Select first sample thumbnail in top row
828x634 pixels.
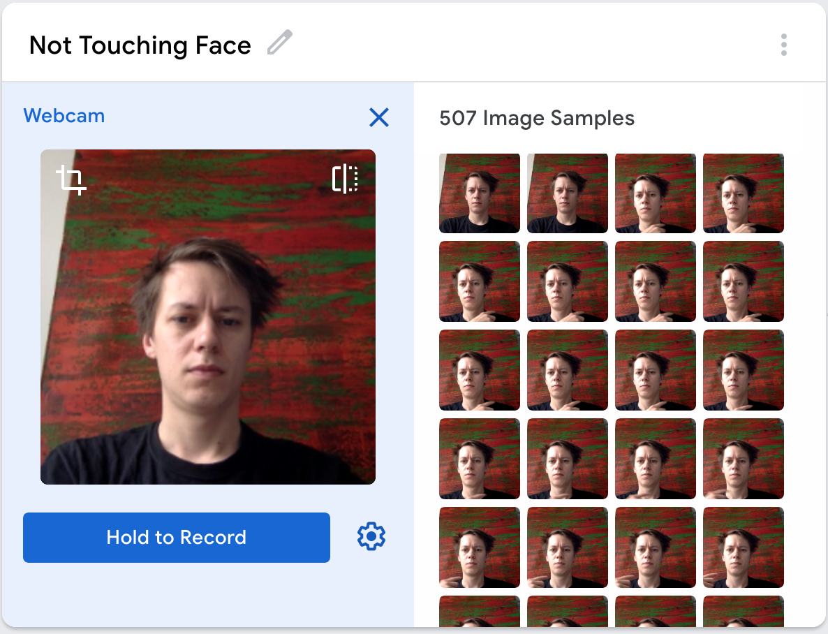480,193
